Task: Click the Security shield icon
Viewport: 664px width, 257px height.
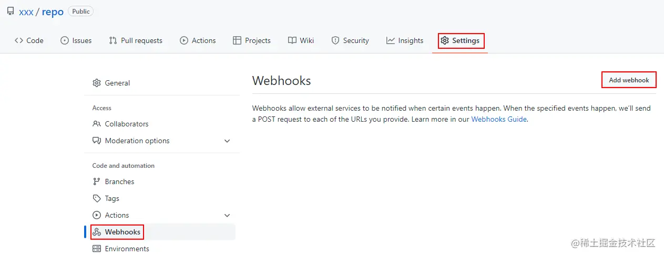Action: (335, 40)
